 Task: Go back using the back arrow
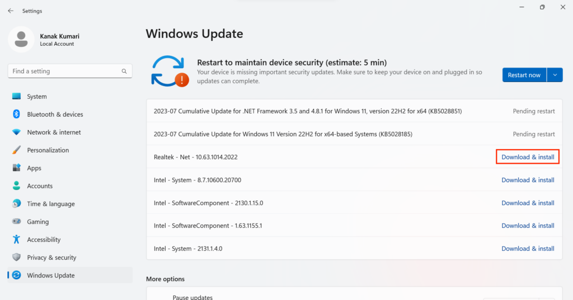(11, 11)
